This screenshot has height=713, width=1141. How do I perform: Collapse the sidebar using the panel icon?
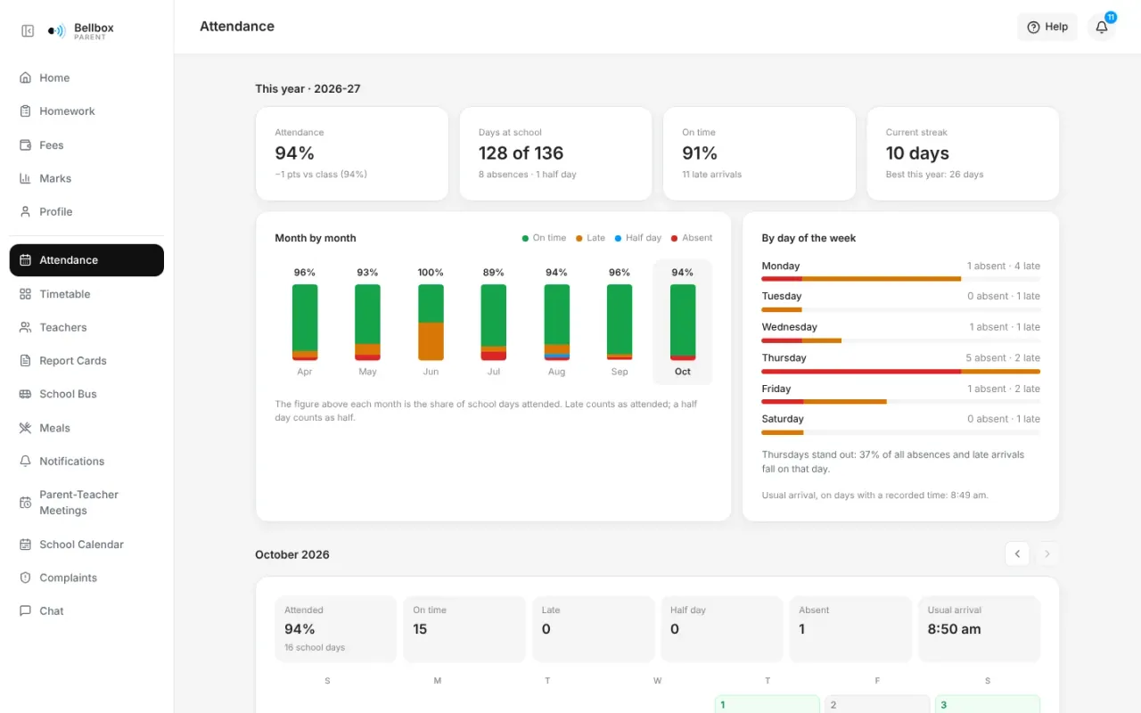[28, 31]
